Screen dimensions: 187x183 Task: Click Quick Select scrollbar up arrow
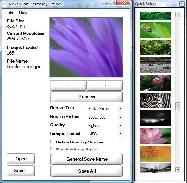coord(178,15)
